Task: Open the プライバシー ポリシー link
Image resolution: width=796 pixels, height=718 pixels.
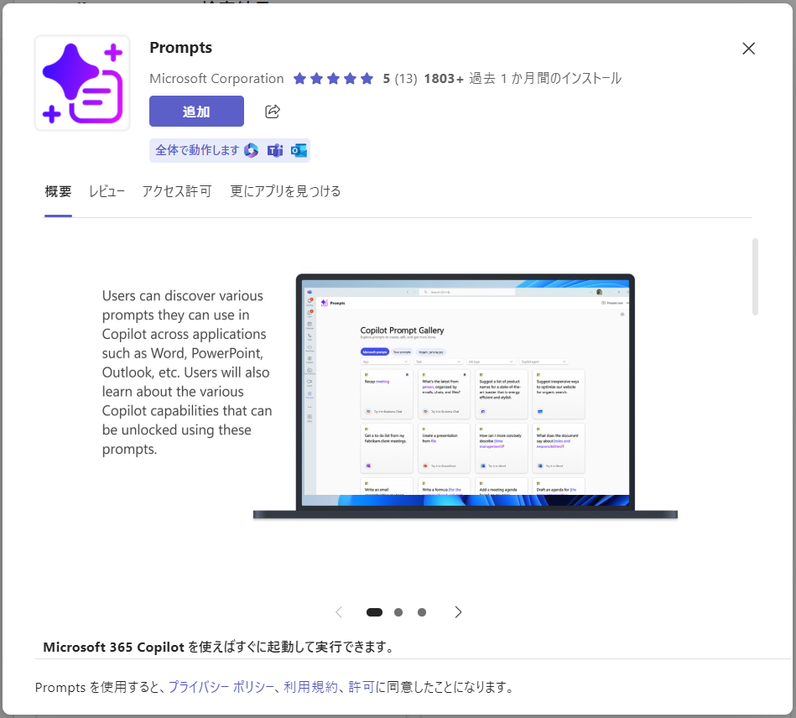Action: click(221, 687)
